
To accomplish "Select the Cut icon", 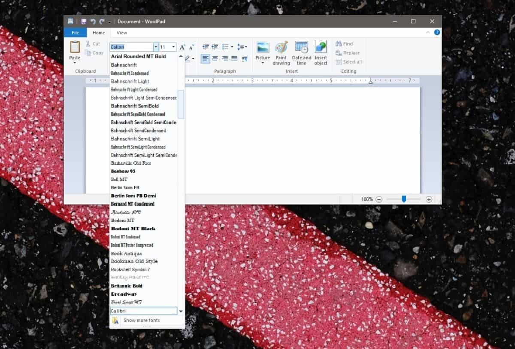I will click(x=88, y=43).
